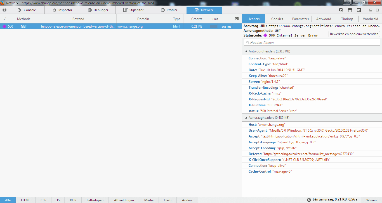Toggle the split console icon

coord(350,10)
